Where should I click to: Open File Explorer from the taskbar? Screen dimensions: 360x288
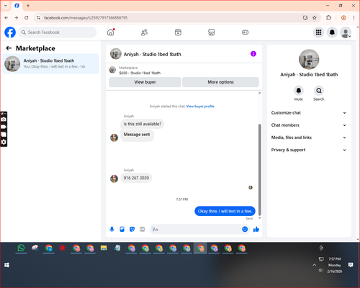pyautogui.click(x=104, y=248)
